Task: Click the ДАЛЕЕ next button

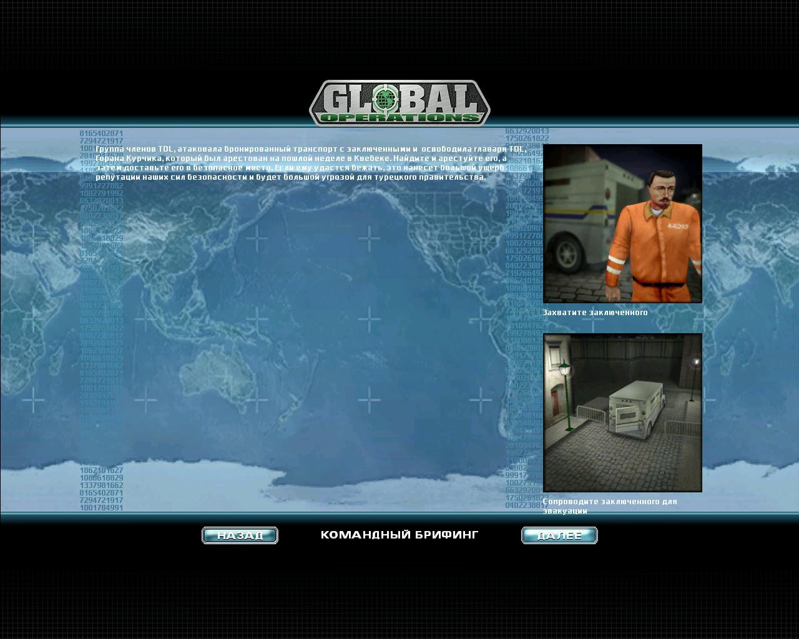Action: click(x=559, y=535)
